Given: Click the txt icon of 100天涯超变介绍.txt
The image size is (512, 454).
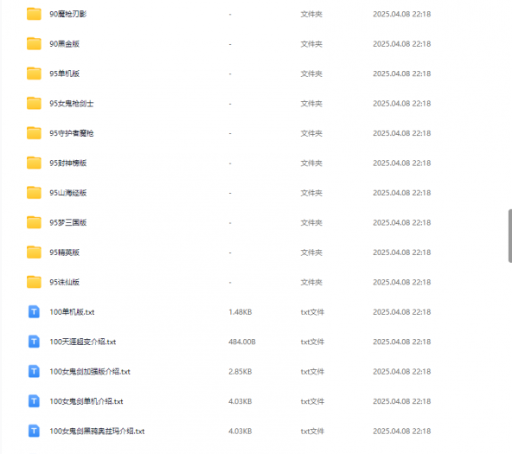Looking at the screenshot, I should [34, 342].
